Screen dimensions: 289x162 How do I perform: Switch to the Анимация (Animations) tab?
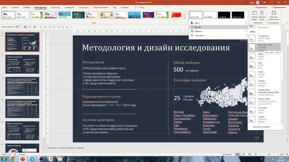click(x=70, y=7)
